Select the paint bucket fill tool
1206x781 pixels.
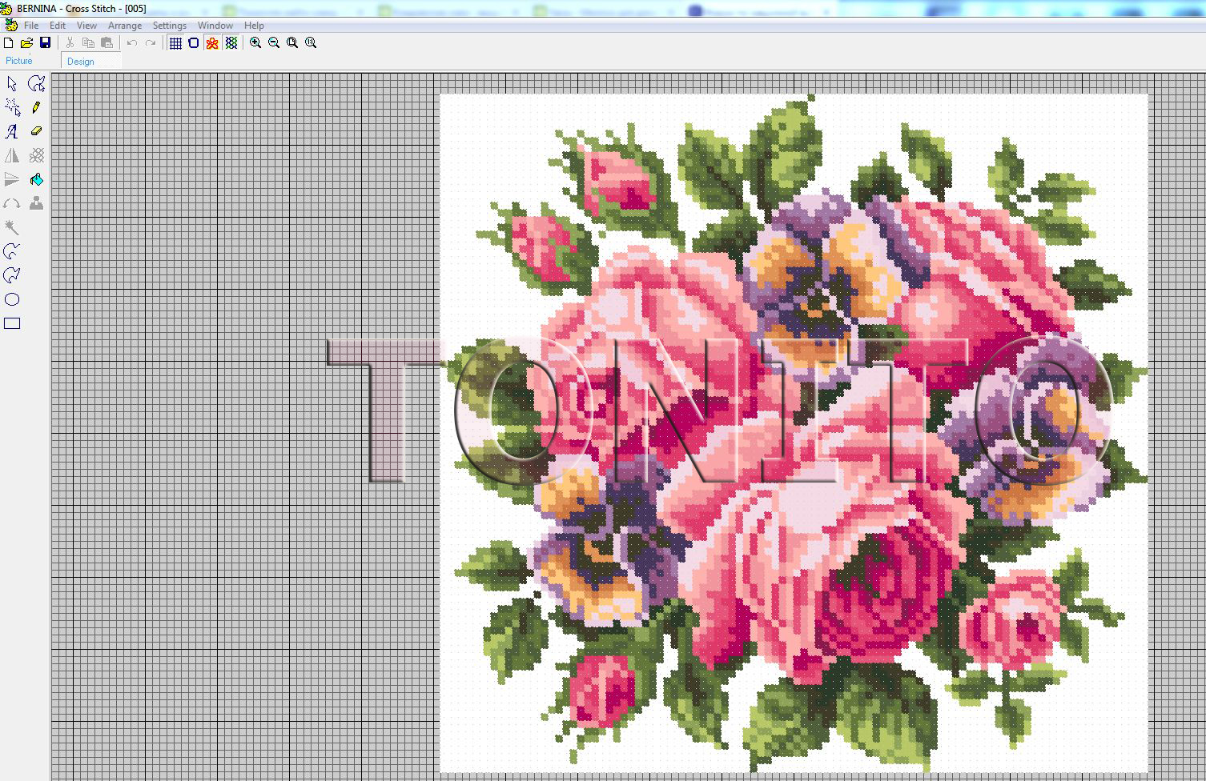click(x=36, y=179)
